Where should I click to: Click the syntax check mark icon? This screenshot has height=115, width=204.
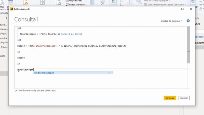tap(16, 90)
